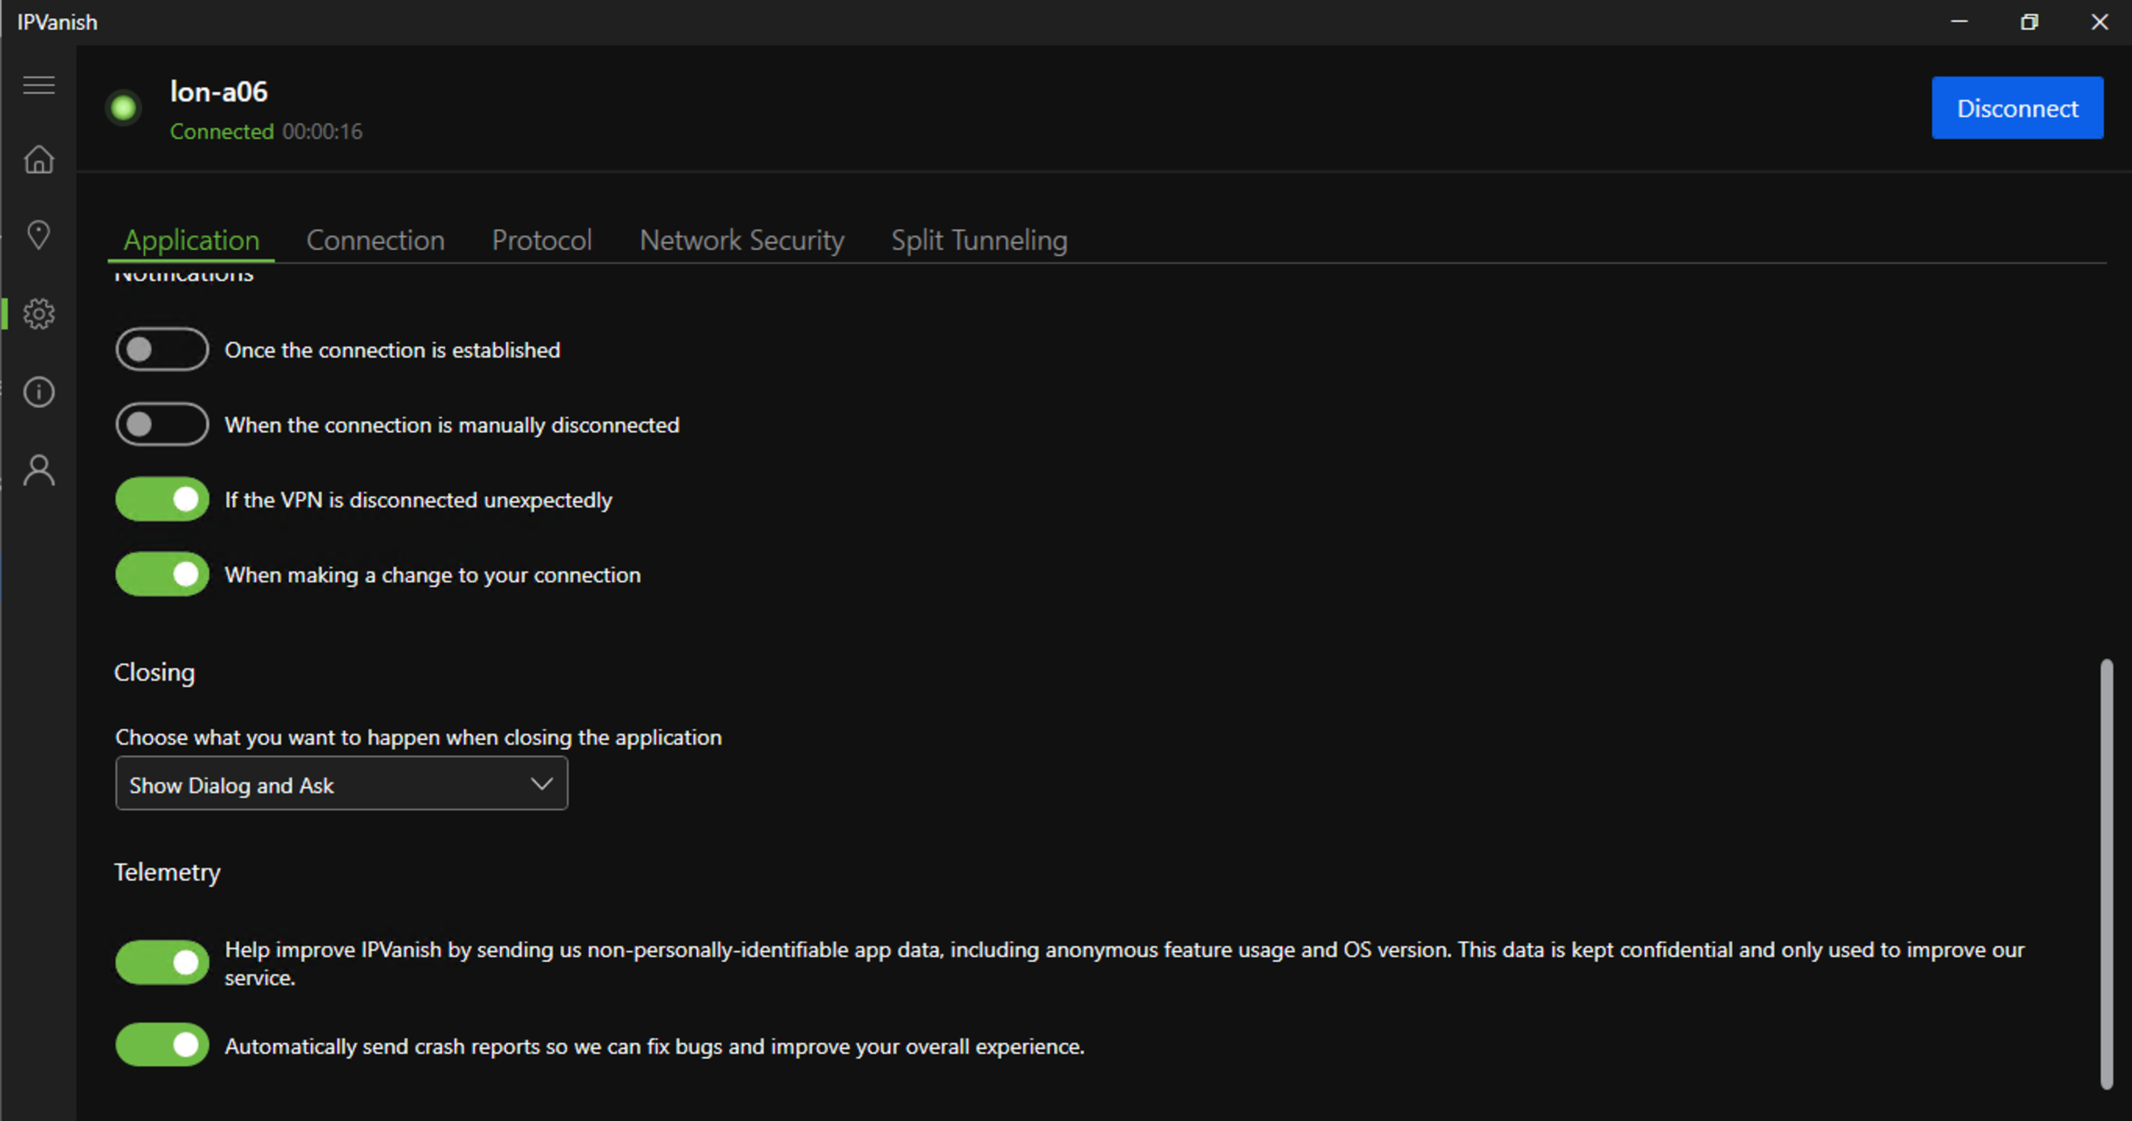Click the green connection status indicator

click(124, 108)
